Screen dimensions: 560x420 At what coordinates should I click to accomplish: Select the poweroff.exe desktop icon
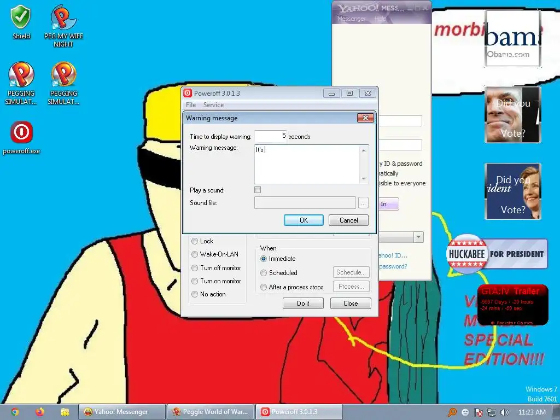[21, 137]
